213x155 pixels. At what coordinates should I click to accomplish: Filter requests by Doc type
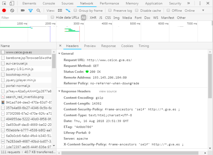pos(147,18)
